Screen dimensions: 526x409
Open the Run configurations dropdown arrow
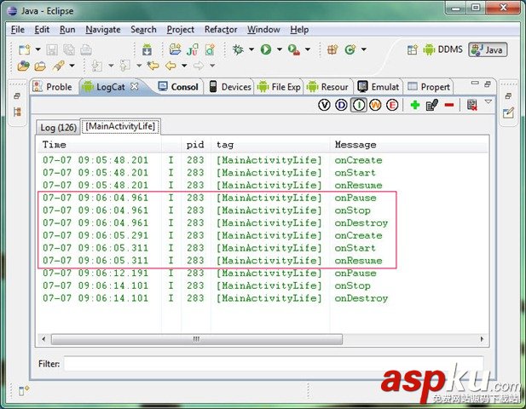coord(280,49)
